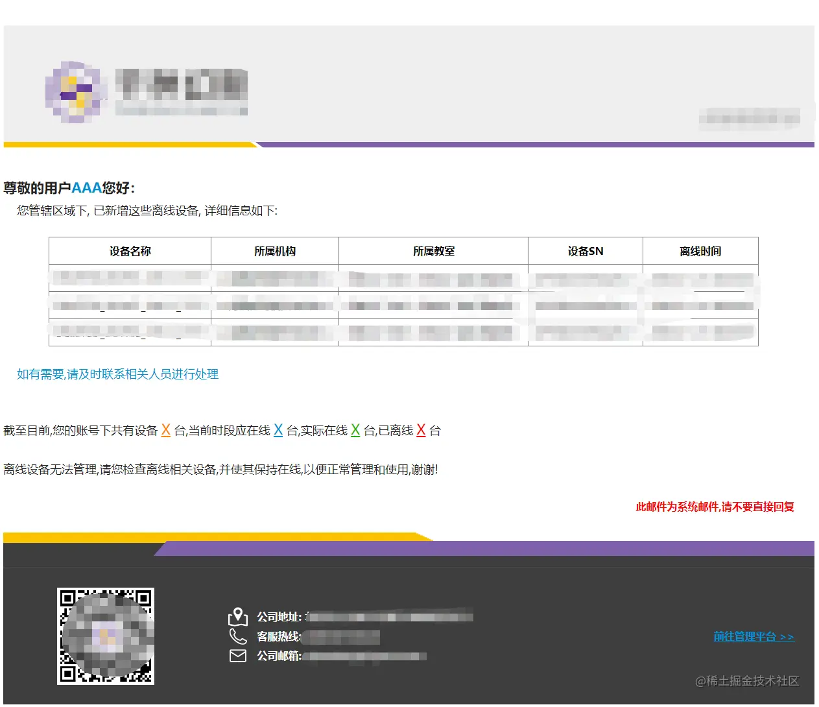Click the phone icon beside 客服热线
Screen dimensions: 819x707
(238, 636)
